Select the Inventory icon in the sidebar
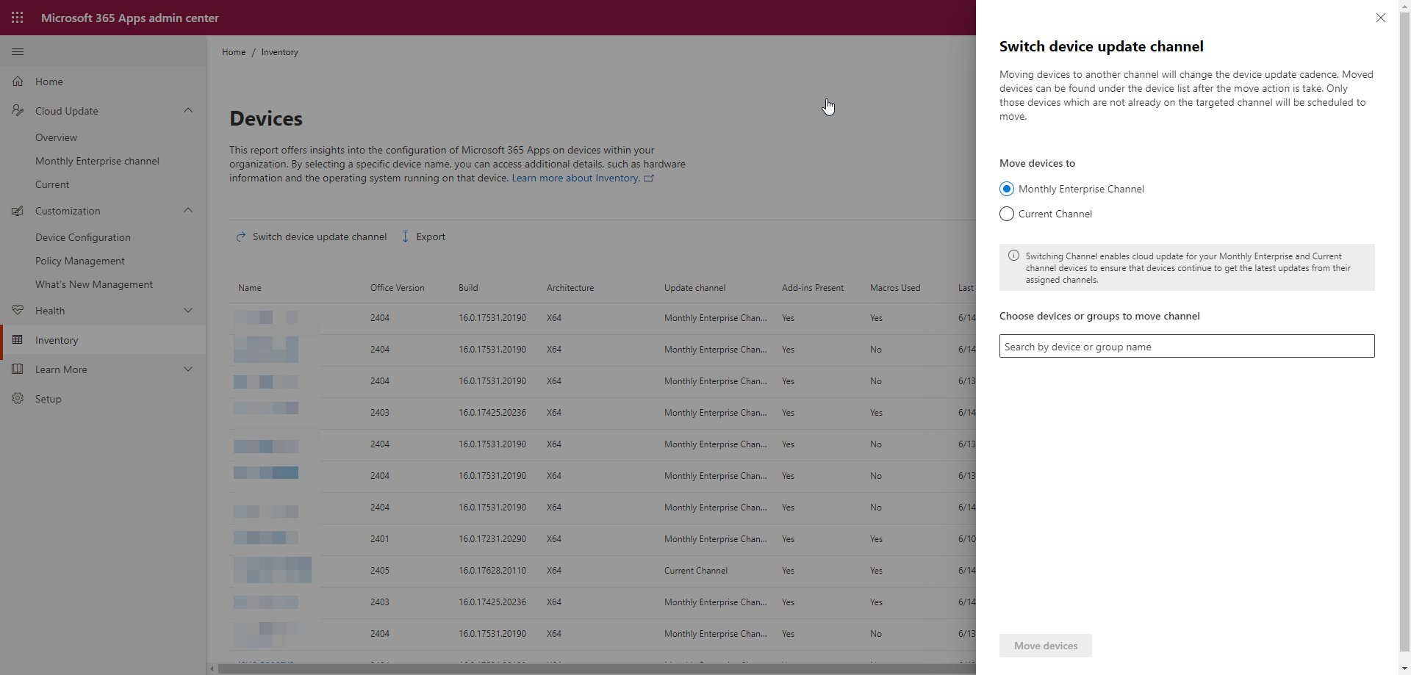 coord(18,339)
